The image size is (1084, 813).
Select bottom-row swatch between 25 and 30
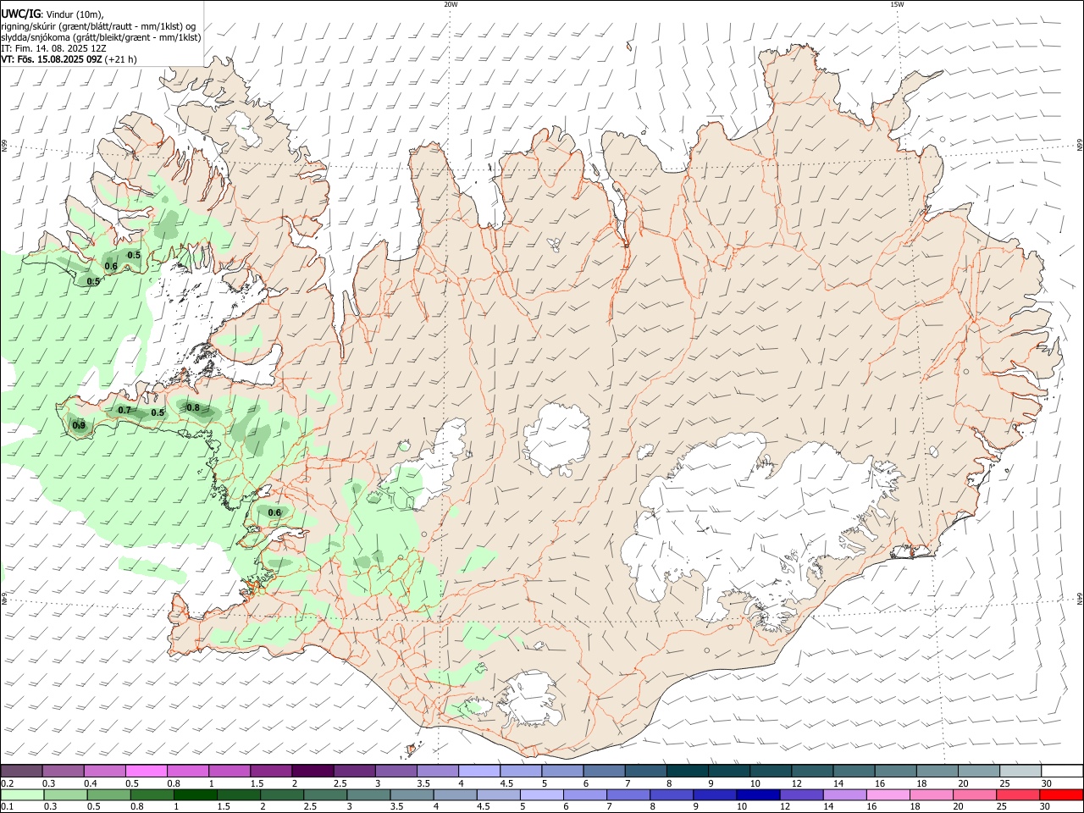[1018, 794]
